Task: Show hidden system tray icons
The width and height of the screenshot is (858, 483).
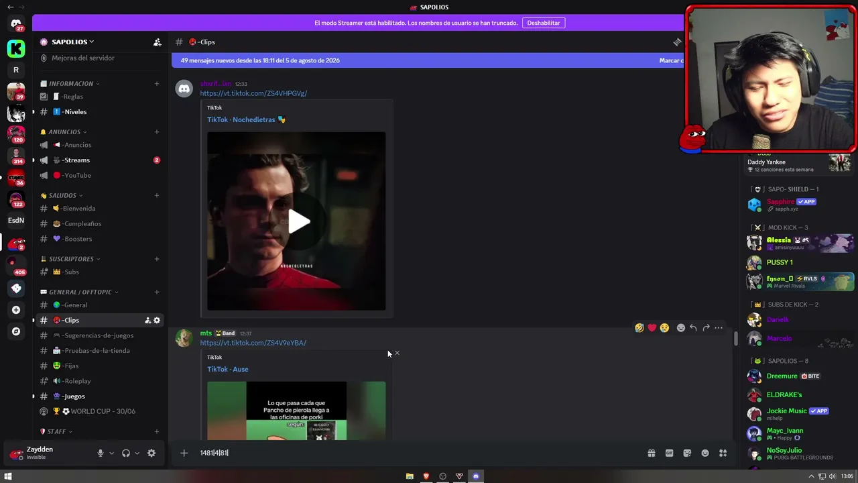Action: [811, 476]
